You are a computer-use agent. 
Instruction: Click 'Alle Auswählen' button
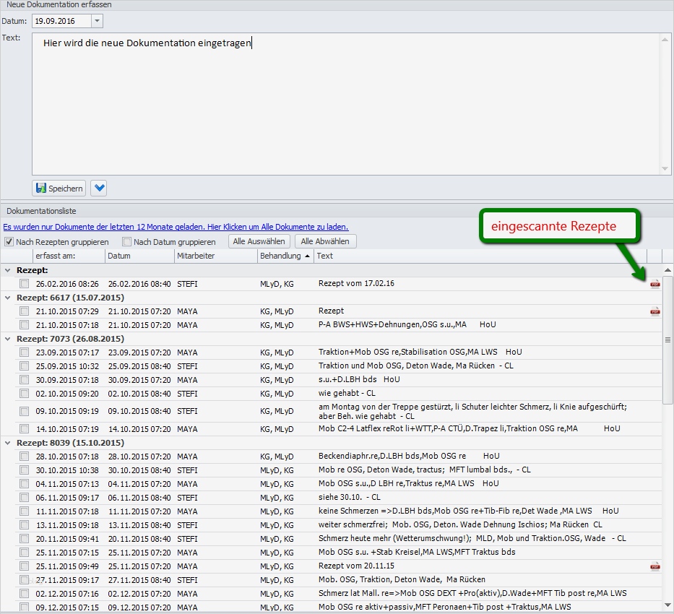259,241
